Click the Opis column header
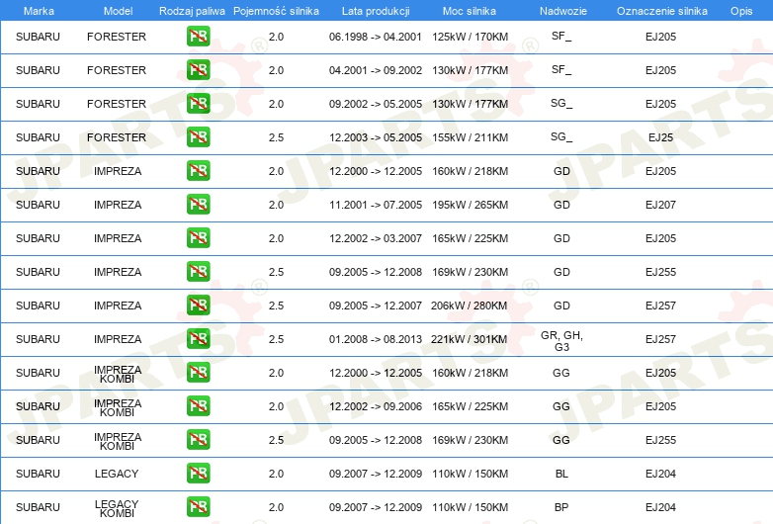This screenshot has width=773, height=524. [x=740, y=10]
